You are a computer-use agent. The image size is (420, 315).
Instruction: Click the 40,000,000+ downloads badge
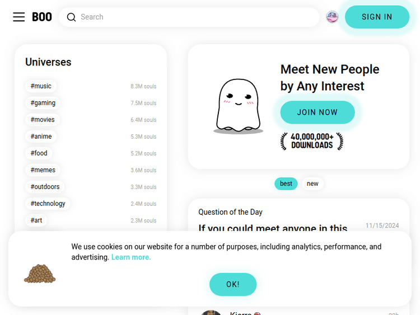[x=312, y=141]
